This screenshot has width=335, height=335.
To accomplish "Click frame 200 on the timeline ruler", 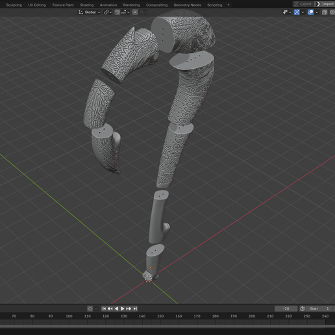I will [252, 316].
